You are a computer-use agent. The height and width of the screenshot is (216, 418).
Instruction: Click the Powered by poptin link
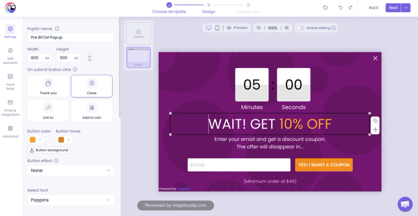tap(175, 189)
